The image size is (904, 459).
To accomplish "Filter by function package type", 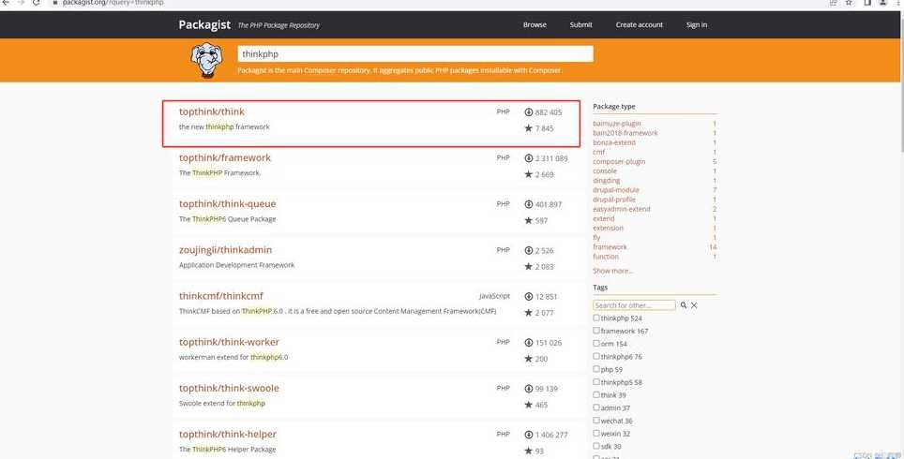I will click(x=606, y=257).
